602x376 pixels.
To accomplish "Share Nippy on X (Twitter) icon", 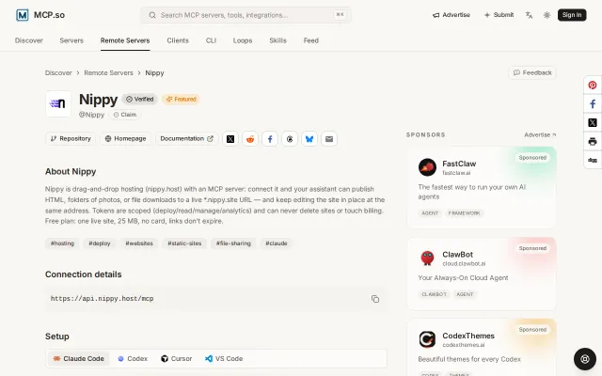I will [x=230, y=139].
